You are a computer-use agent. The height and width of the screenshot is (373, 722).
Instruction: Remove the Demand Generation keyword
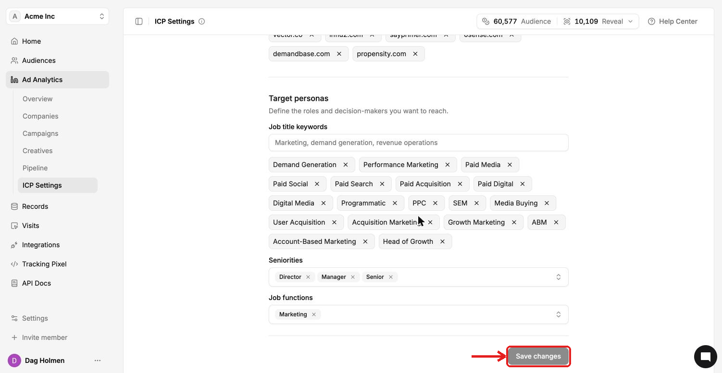(x=346, y=165)
